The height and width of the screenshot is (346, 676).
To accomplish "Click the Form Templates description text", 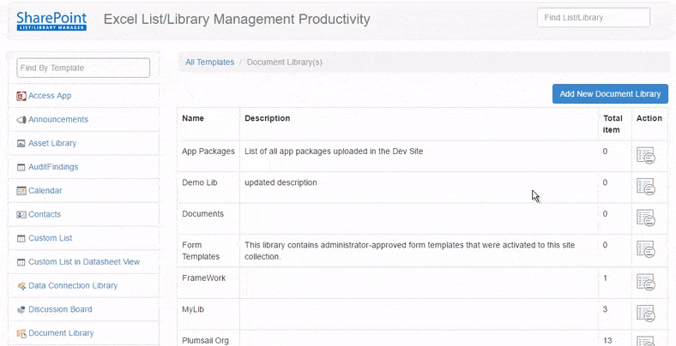I will (409, 250).
